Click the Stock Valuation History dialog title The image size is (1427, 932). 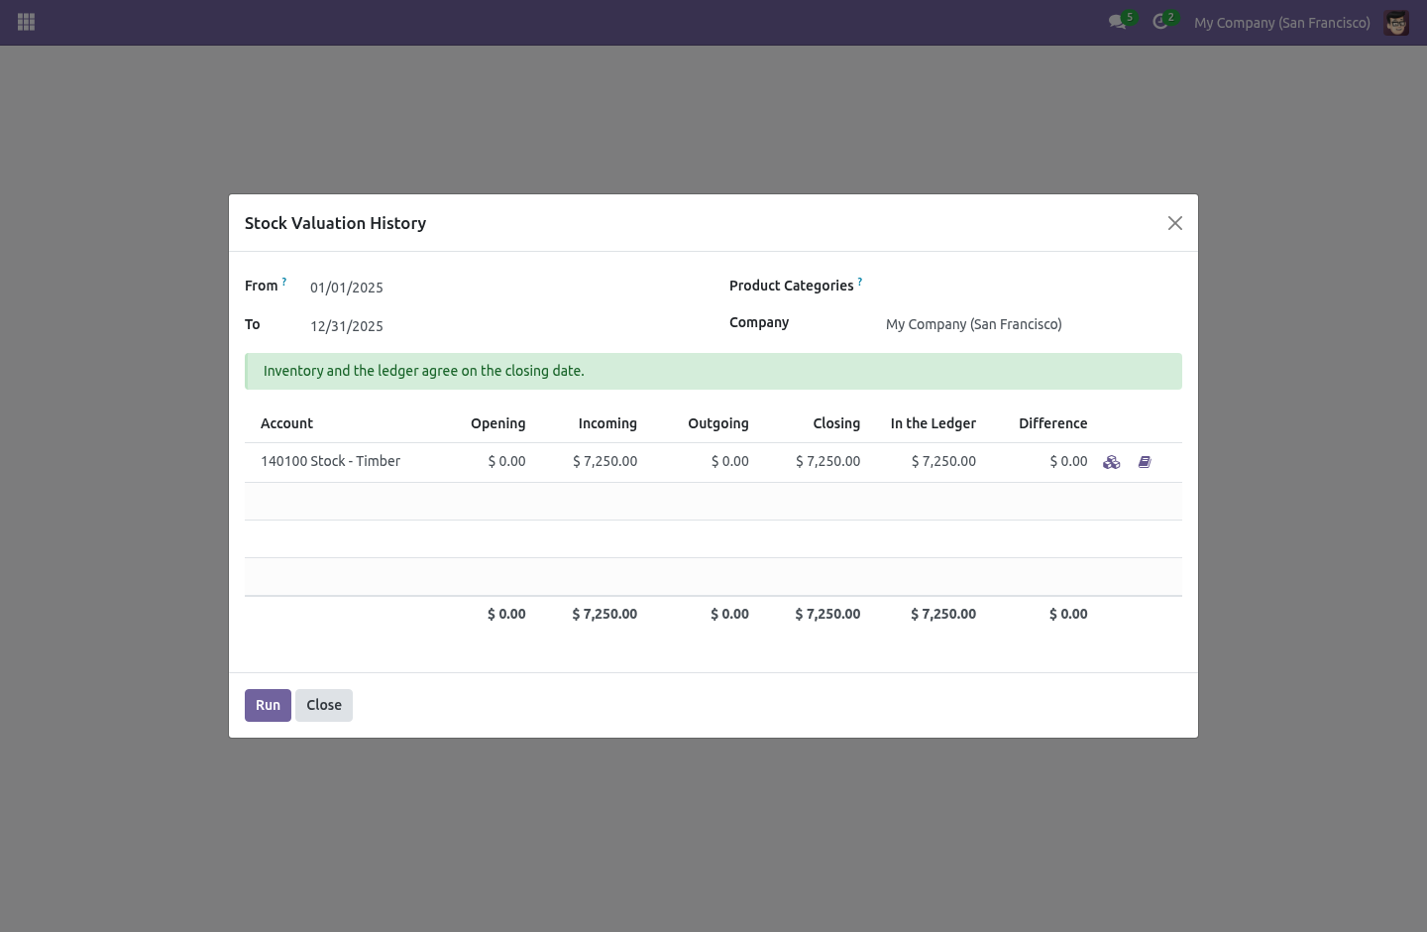(x=335, y=223)
